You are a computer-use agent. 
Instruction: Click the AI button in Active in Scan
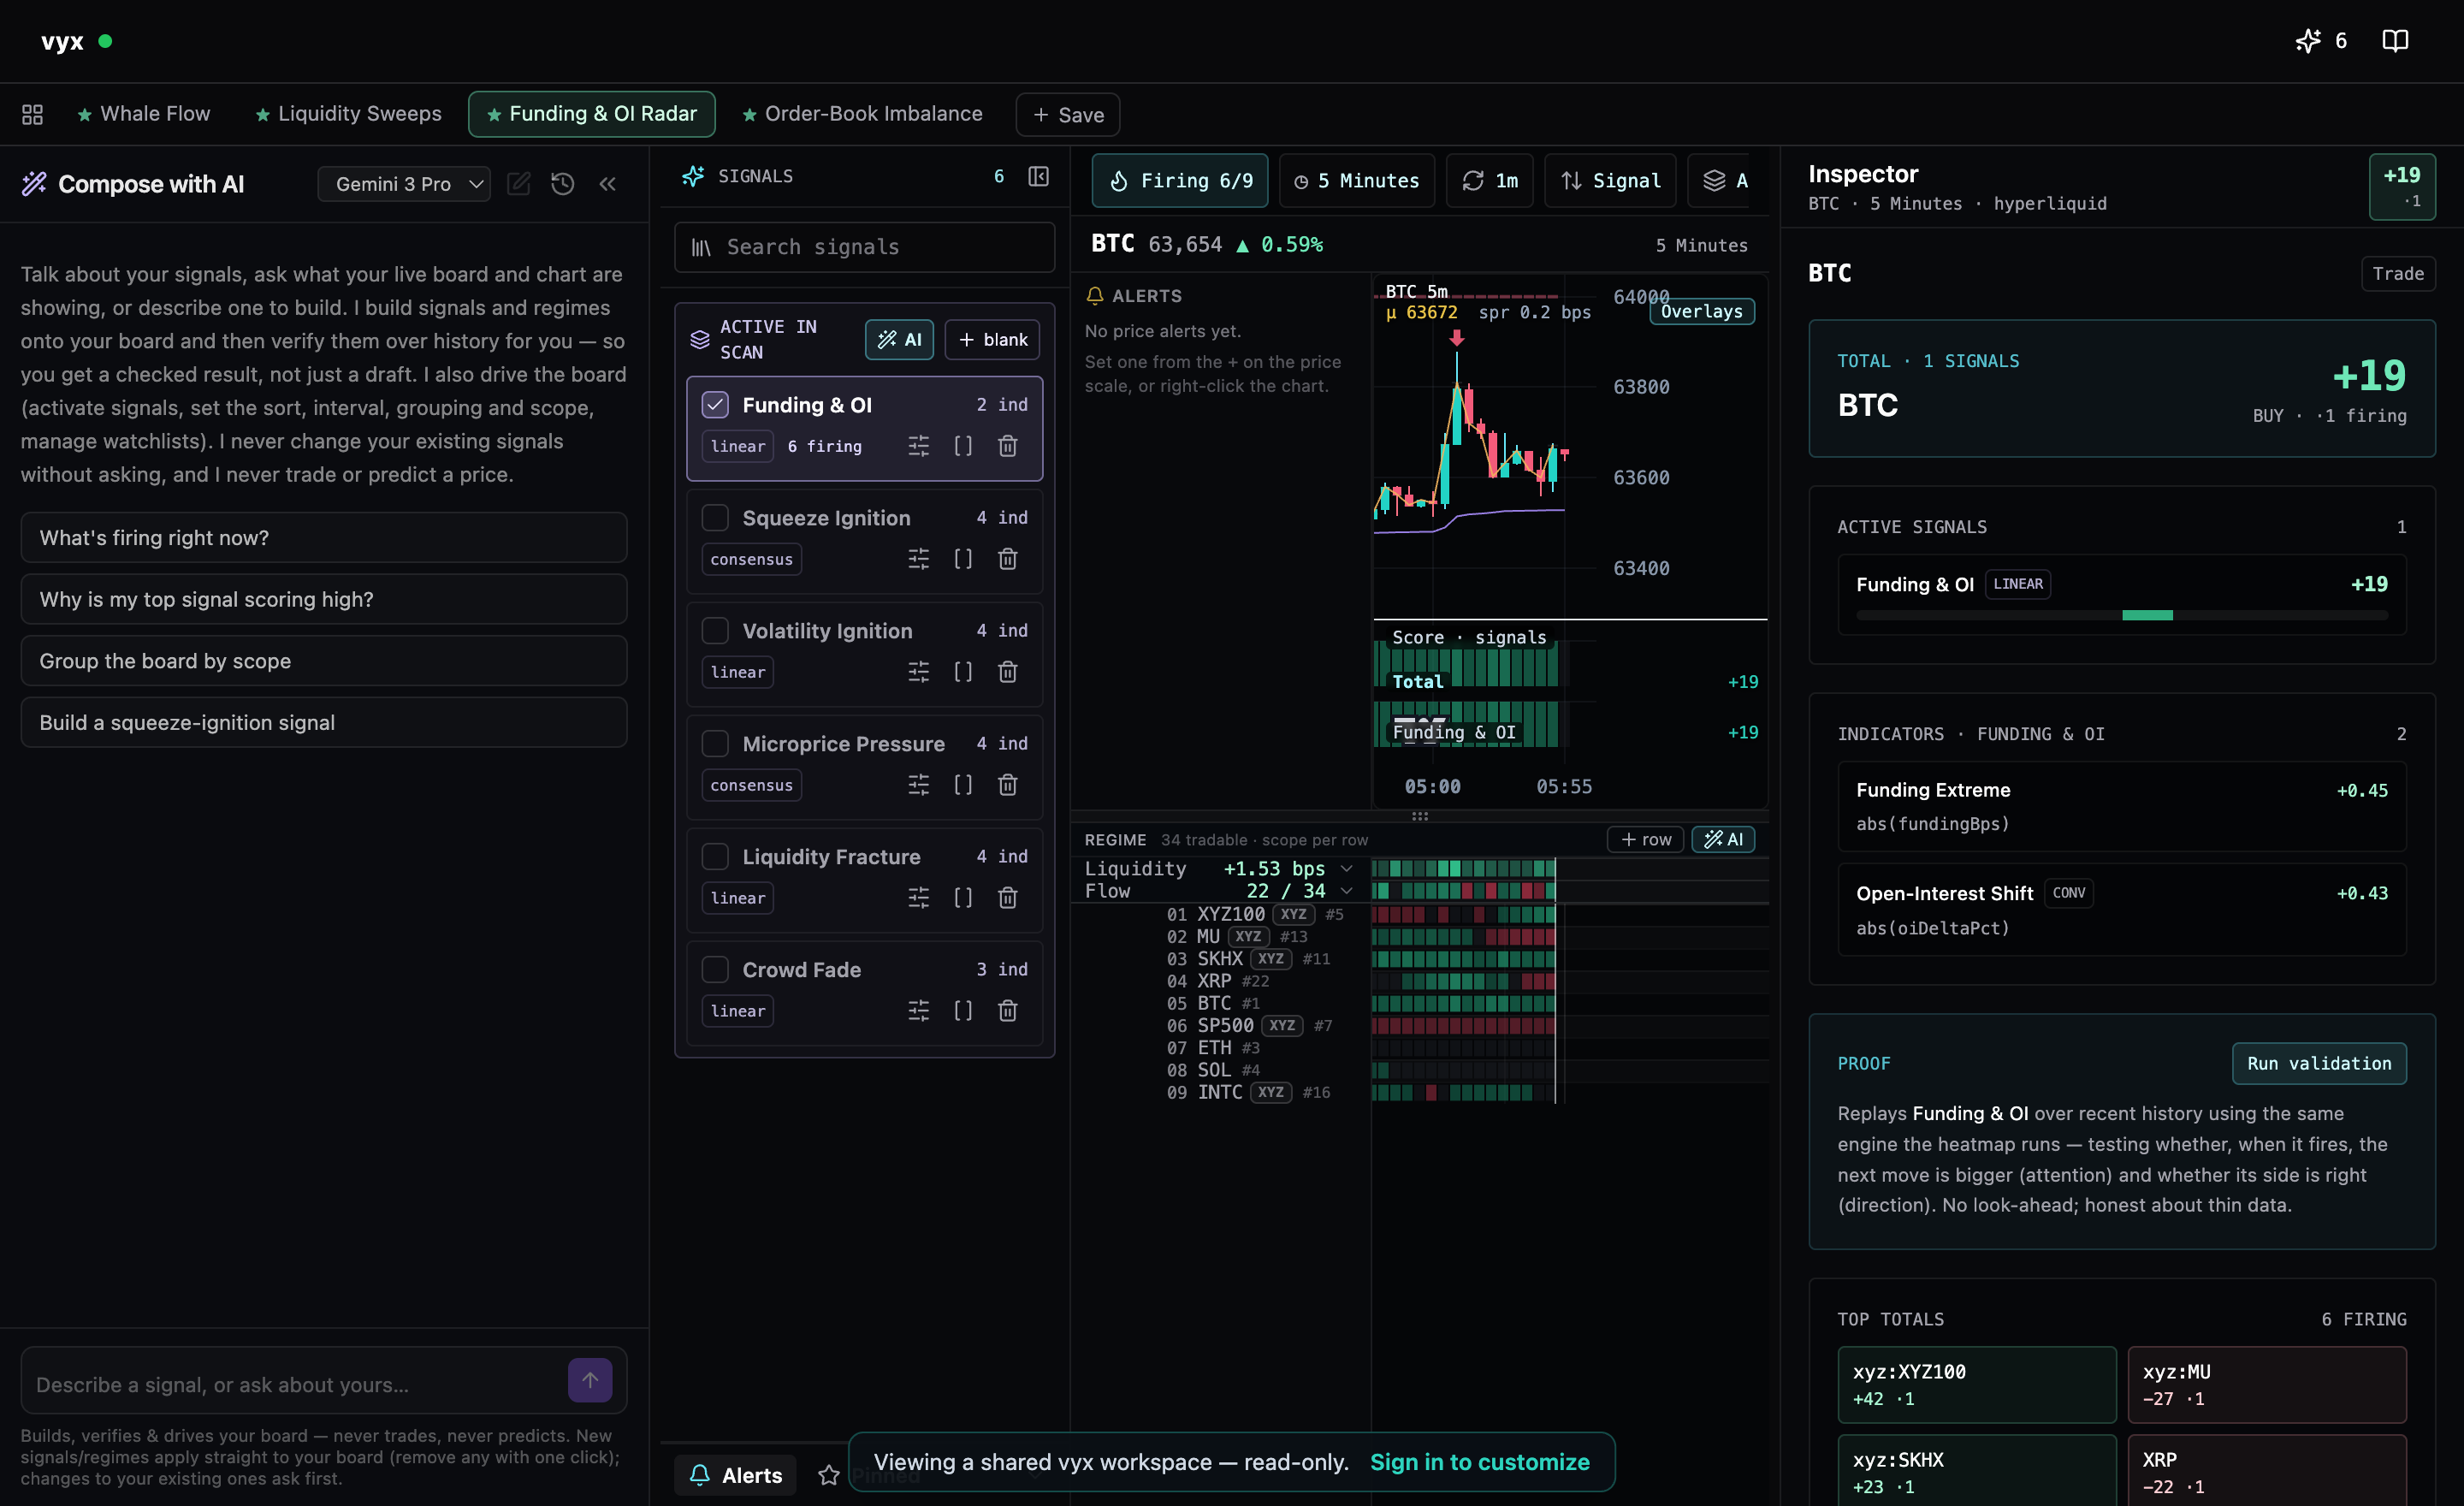(x=900, y=340)
